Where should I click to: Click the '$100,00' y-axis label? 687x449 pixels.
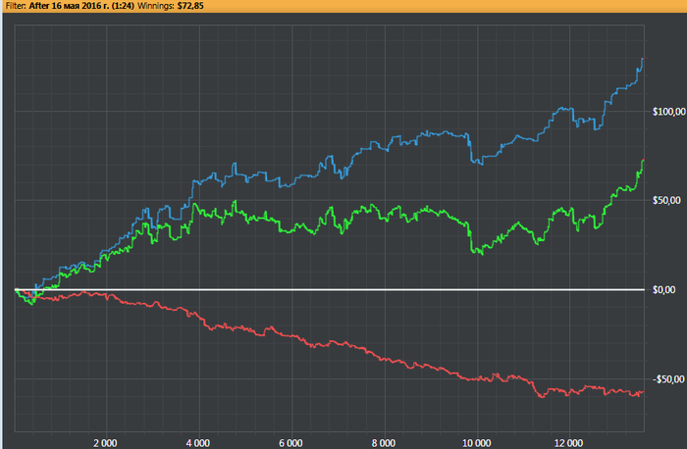[x=668, y=112]
